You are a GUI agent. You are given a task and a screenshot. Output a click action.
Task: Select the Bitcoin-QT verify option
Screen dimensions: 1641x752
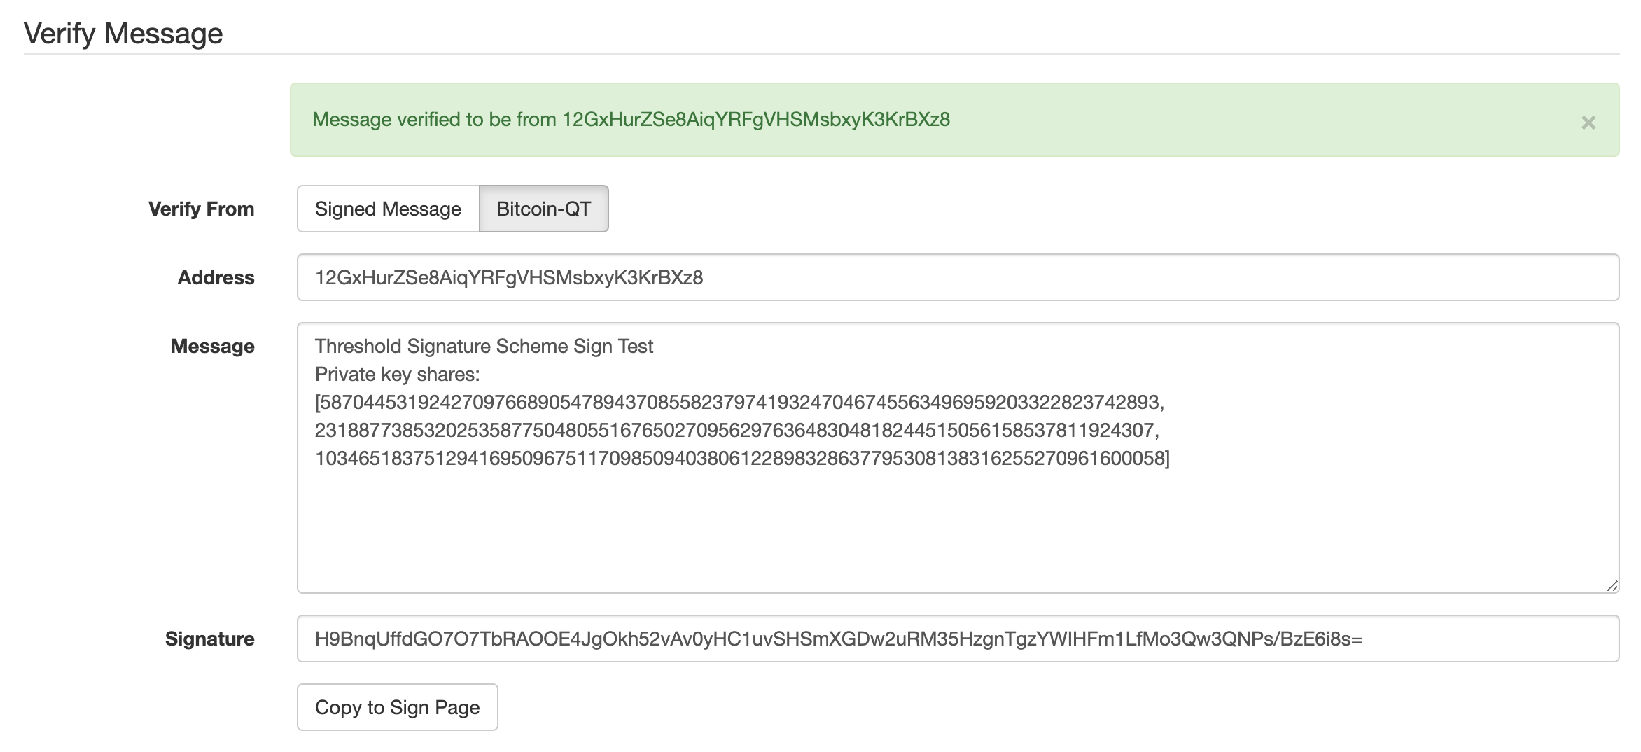(543, 209)
